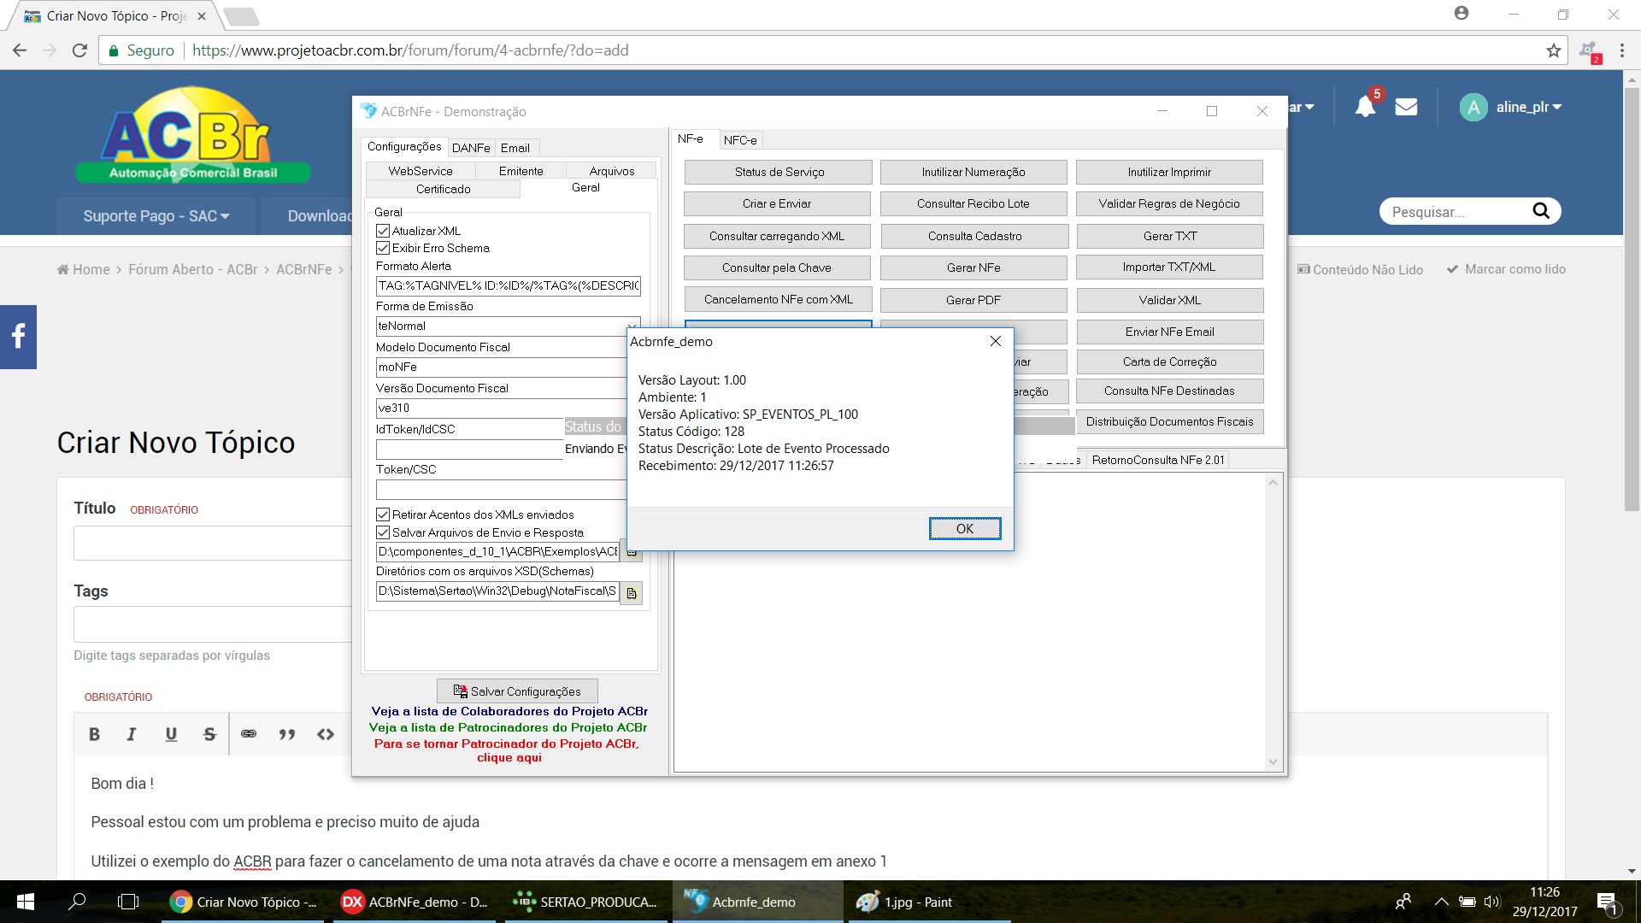Open the Chrome user profile icon
Image resolution: width=1641 pixels, height=923 pixels.
tap(1462, 14)
